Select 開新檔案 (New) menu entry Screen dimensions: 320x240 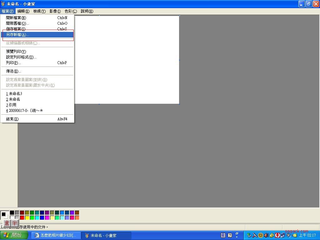(x=16, y=18)
